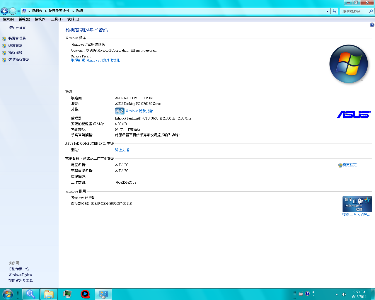Open the media player icon on taskbar

85,294
